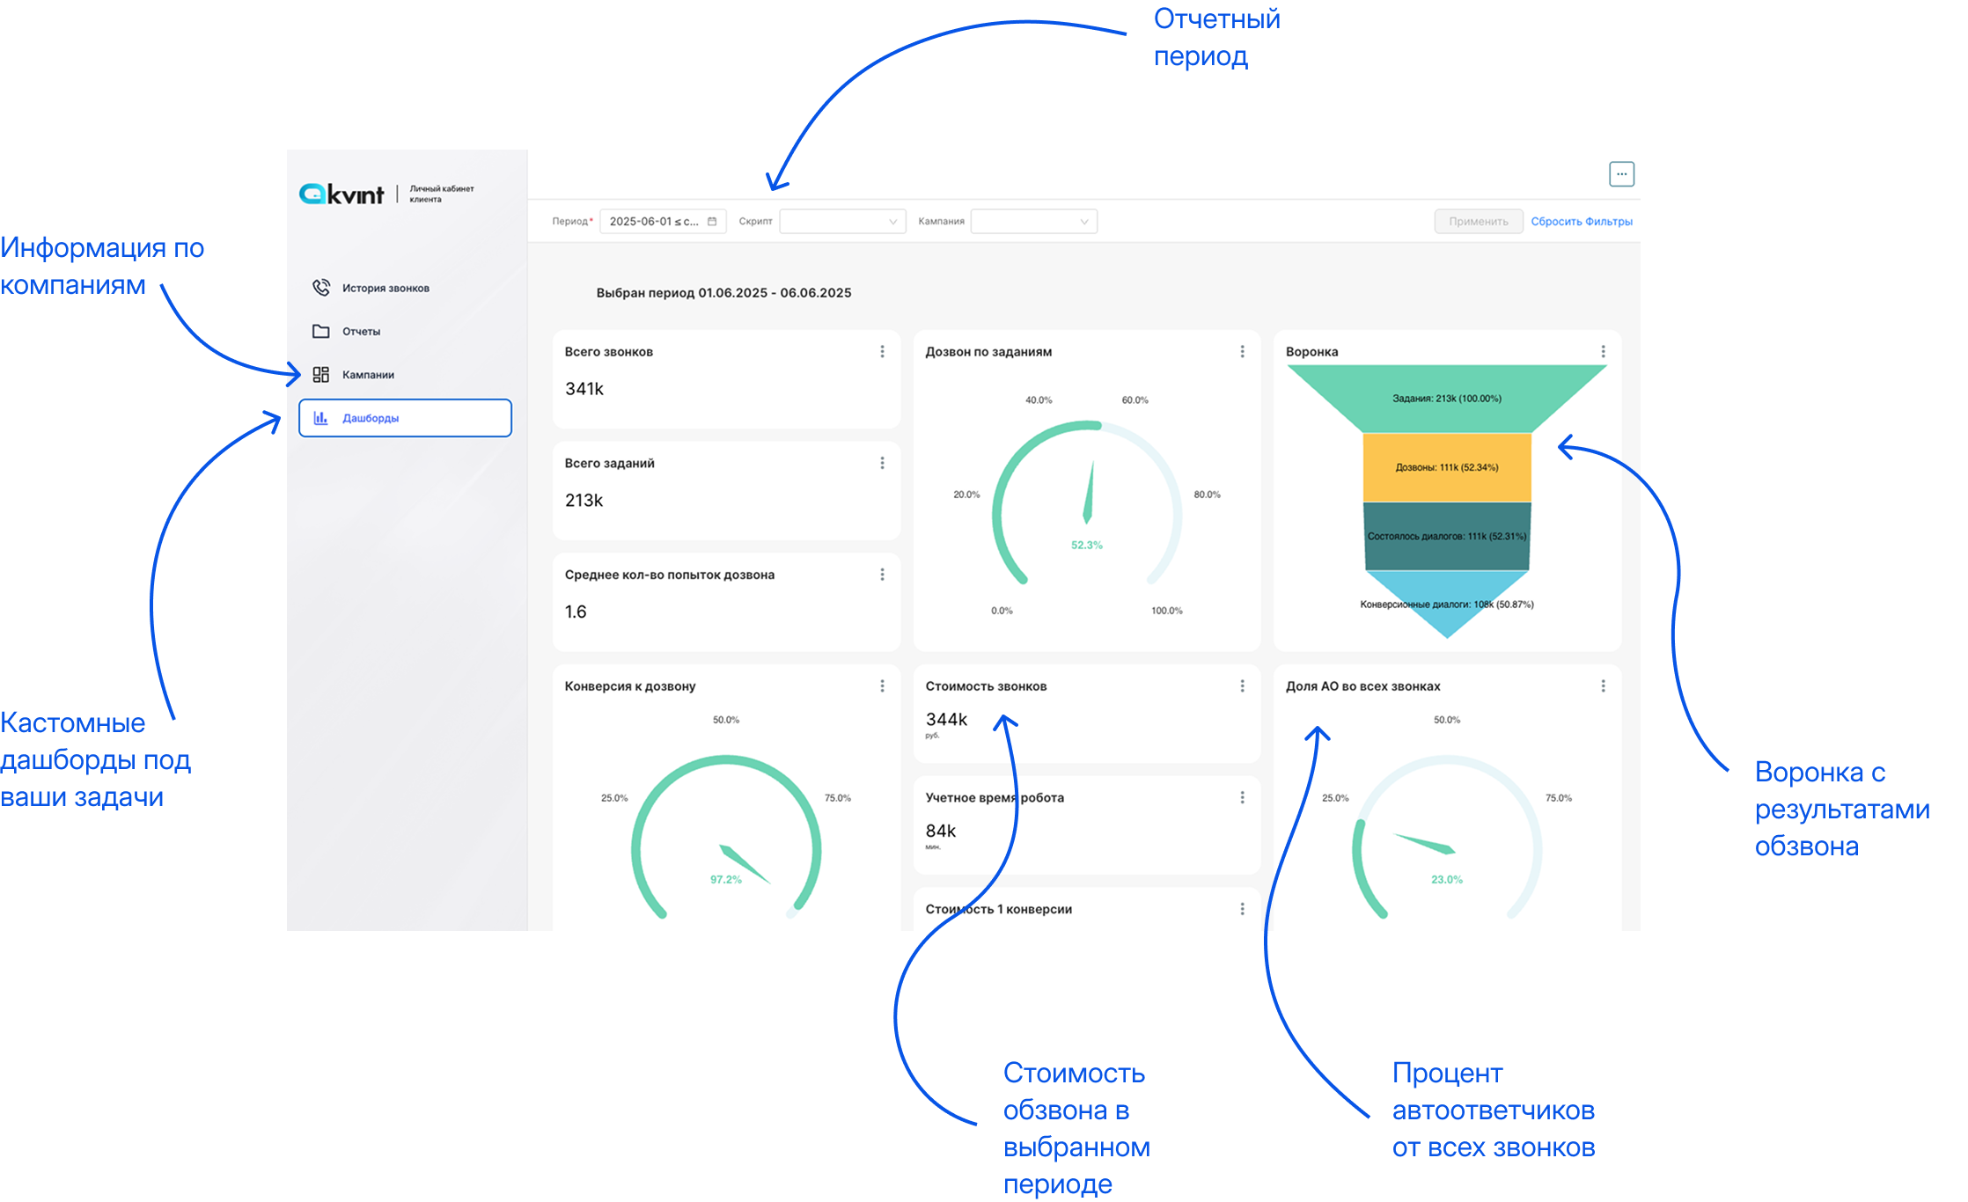Expand the Скрипт dropdown
1968x1202 pixels.
[842, 222]
